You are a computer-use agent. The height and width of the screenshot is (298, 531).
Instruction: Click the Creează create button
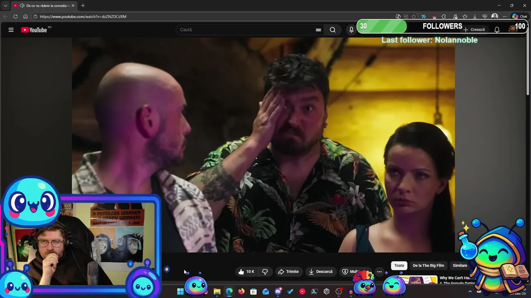coord(474,30)
